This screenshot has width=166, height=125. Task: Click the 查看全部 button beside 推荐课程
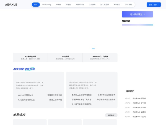(111, 115)
